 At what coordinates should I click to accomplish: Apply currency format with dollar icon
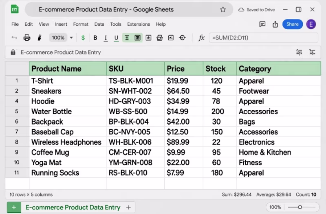pos(83,38)
